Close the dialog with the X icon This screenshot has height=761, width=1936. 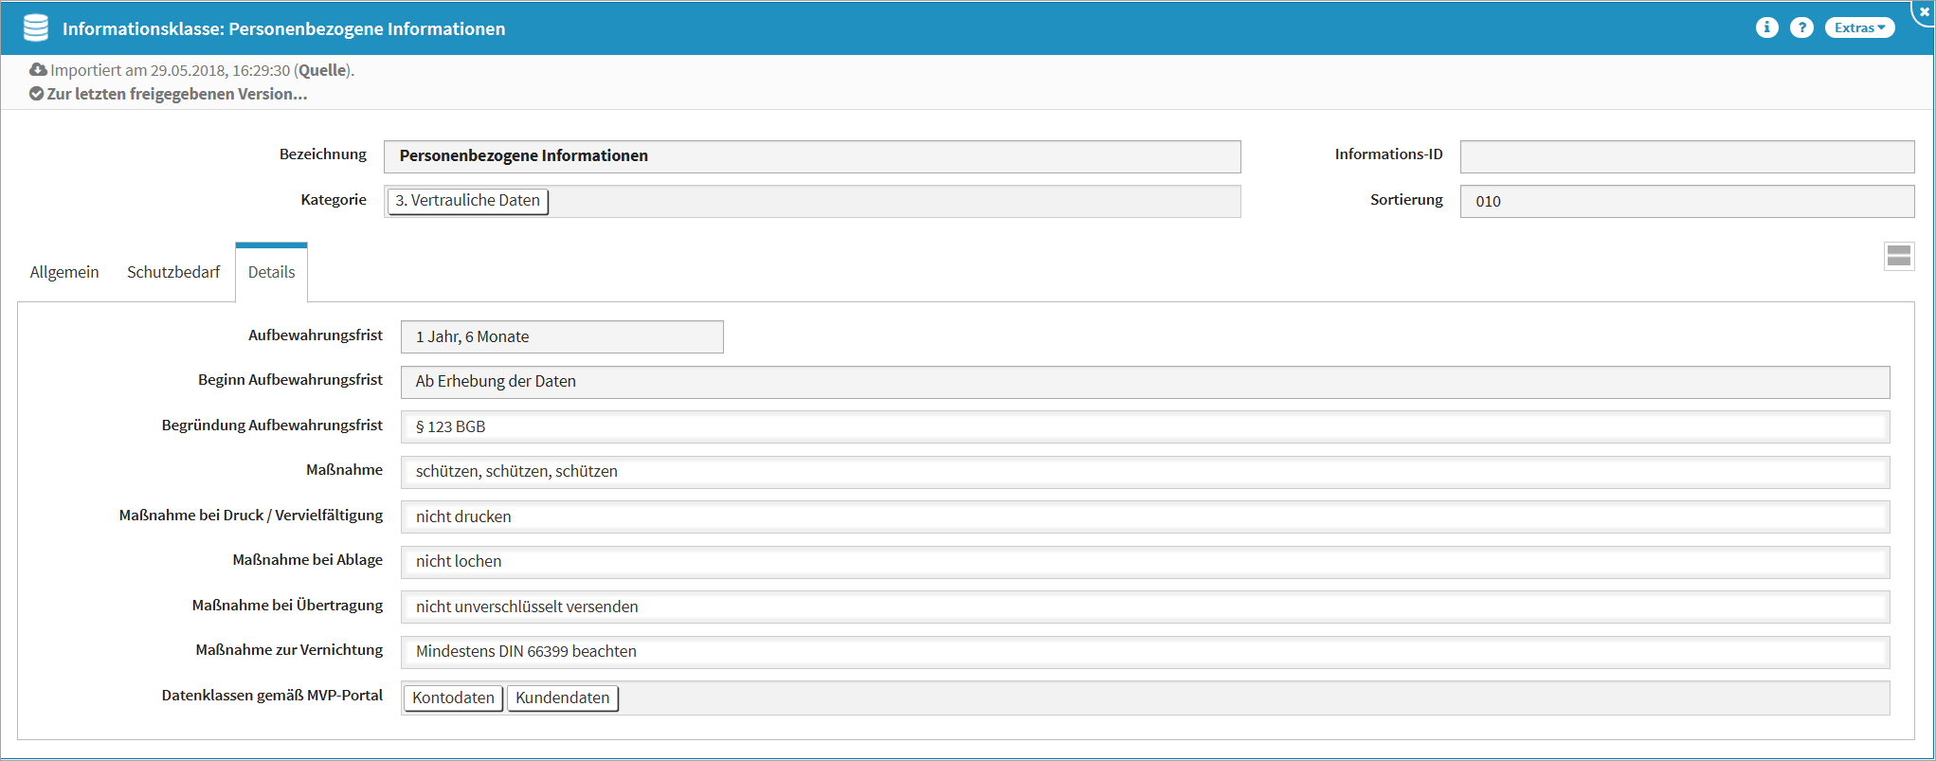[1924, 11]
